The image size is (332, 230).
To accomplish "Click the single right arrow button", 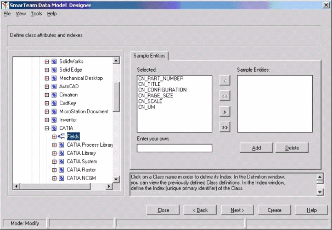I will 224,112.
